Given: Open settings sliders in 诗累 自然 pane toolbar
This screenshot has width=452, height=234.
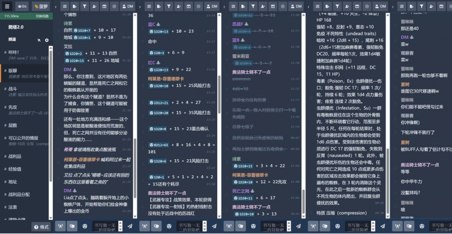Looking at the screenshot, I should tap(65, 6).
